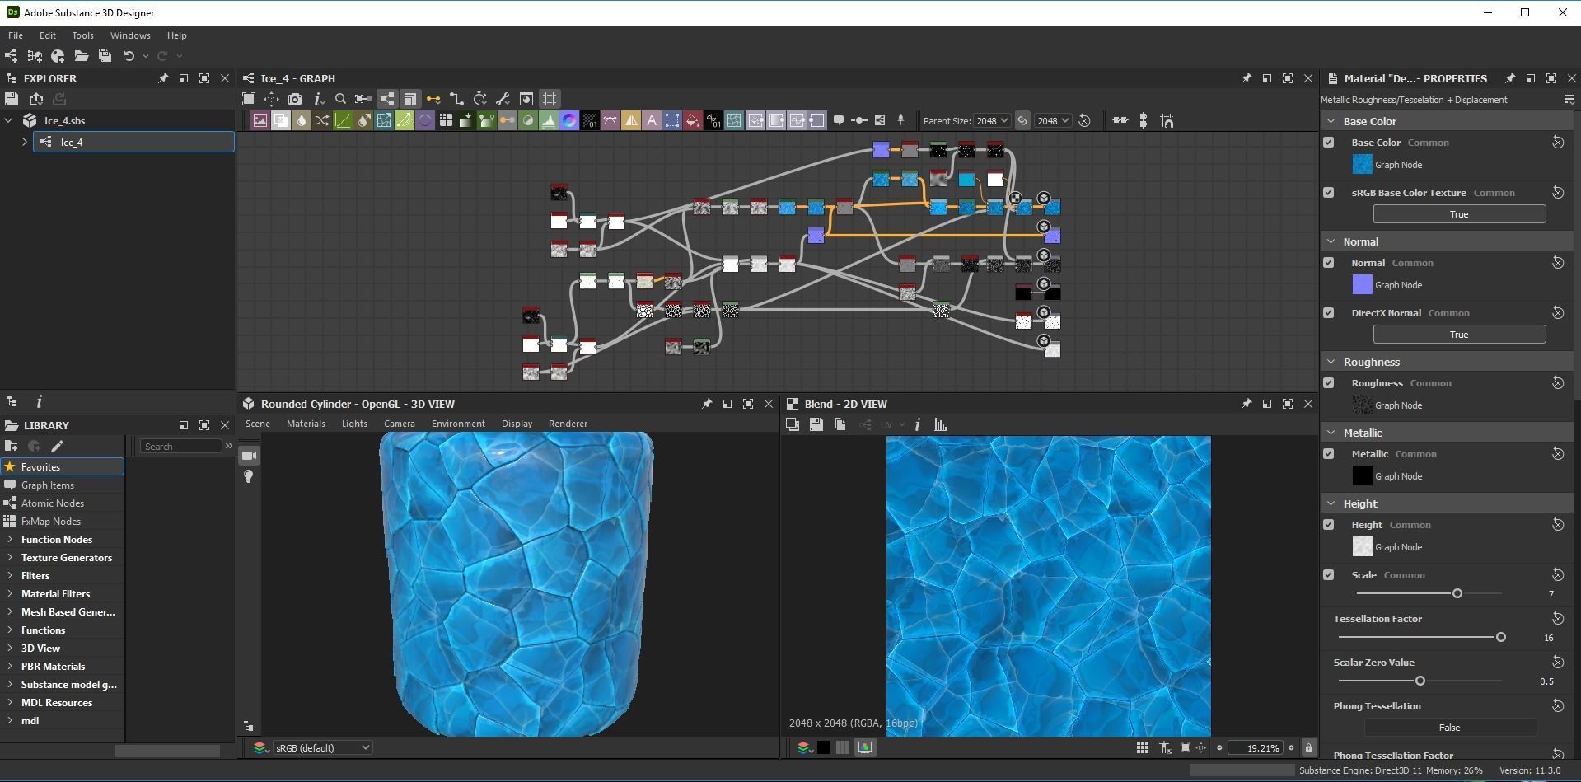Uncheck the Height checkbox

1328,525
